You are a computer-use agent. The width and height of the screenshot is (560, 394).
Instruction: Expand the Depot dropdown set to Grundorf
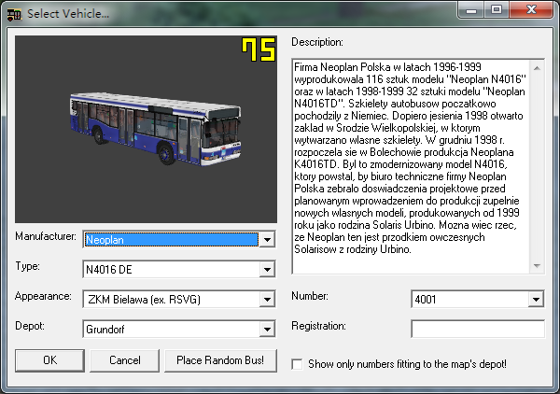click(268, 330)
